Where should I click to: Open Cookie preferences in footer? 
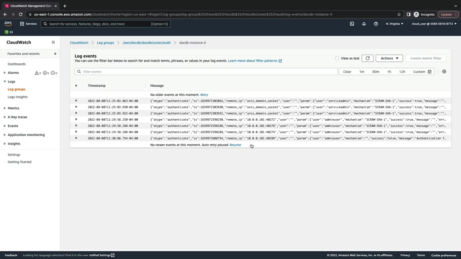(444, 255)
